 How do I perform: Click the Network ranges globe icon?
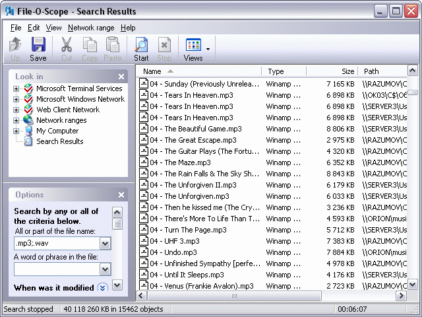tap(28, 120)
